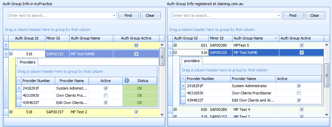Image resolution: width=332 pixels, height=127 pixels.
Task: Sort by Provider Number header in left Providers grid
Action: (38, 81)
